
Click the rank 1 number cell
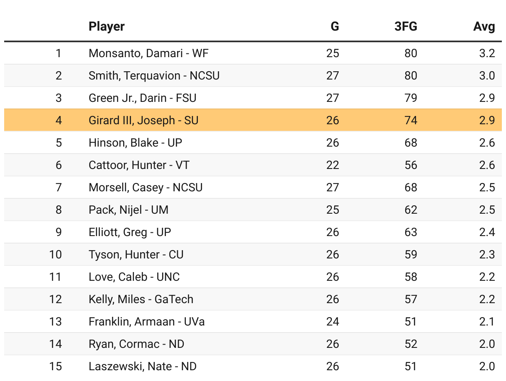58,53
